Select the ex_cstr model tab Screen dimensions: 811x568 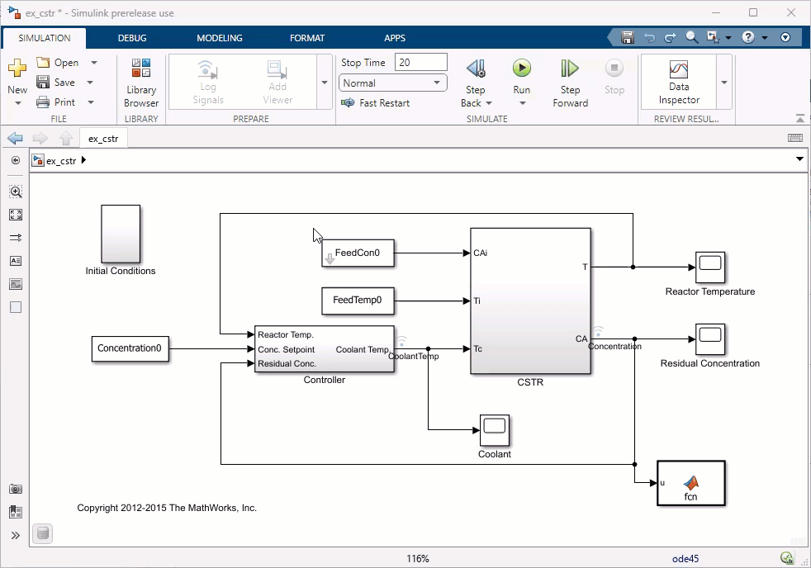pyautogui.click(x=103, y=139)
